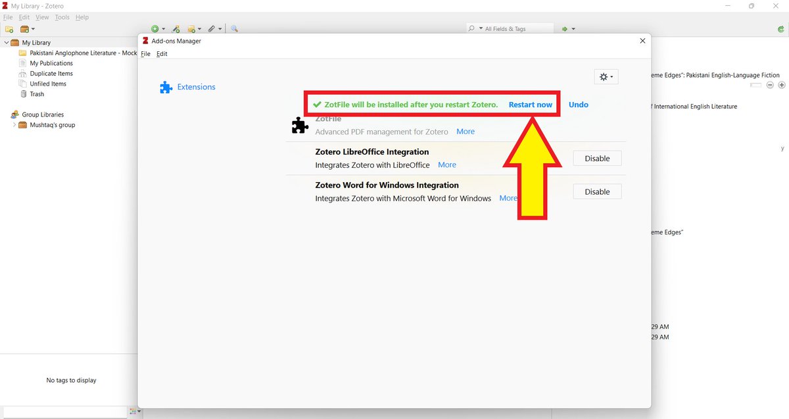This screenshot has height=419, width=789.
Task: Expand the Mushtaq's group library arrow
Action: coord(14,125)
